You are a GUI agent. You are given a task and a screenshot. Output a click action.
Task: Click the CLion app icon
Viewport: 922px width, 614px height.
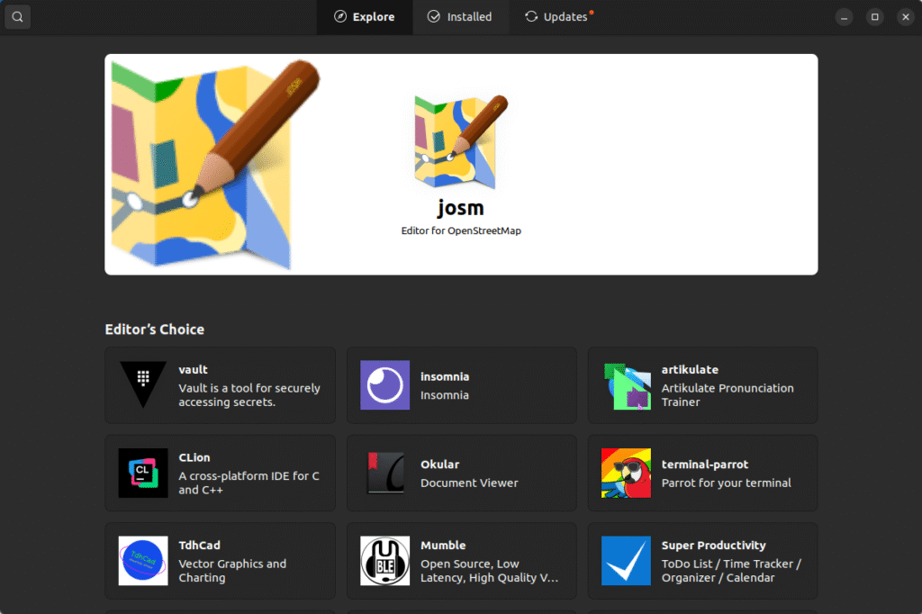143,474
